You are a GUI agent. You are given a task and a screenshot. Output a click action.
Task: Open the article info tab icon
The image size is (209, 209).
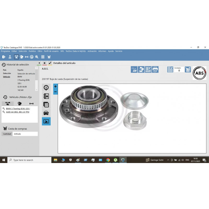tap(46, 88)
